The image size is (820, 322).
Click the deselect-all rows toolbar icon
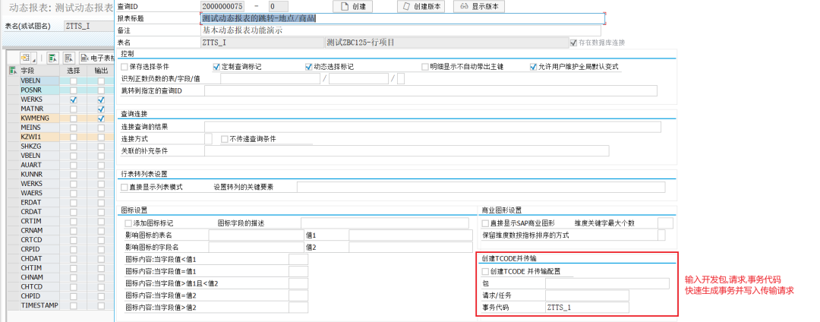click(70, 58)
